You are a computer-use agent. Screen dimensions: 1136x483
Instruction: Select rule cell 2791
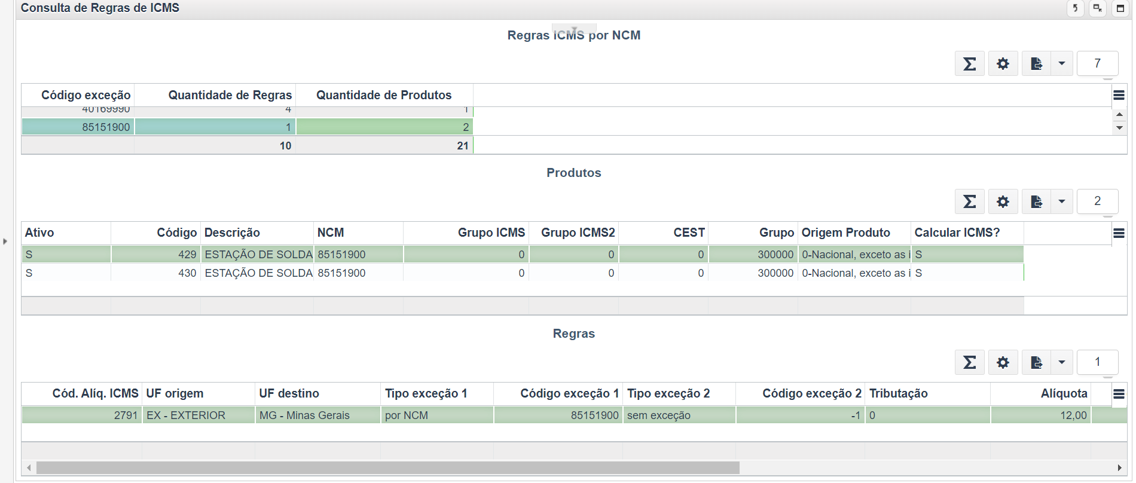click(x=82, y=415)
